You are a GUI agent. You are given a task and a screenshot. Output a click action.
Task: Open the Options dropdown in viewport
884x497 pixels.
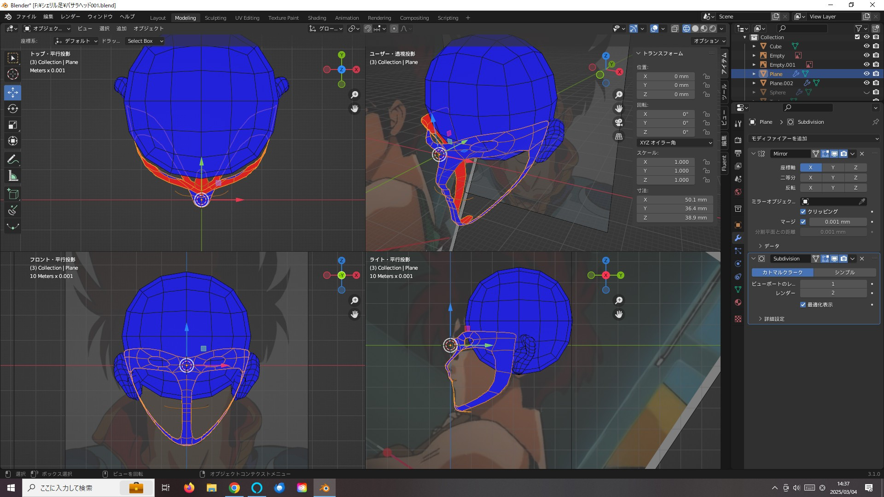point(709,41)
